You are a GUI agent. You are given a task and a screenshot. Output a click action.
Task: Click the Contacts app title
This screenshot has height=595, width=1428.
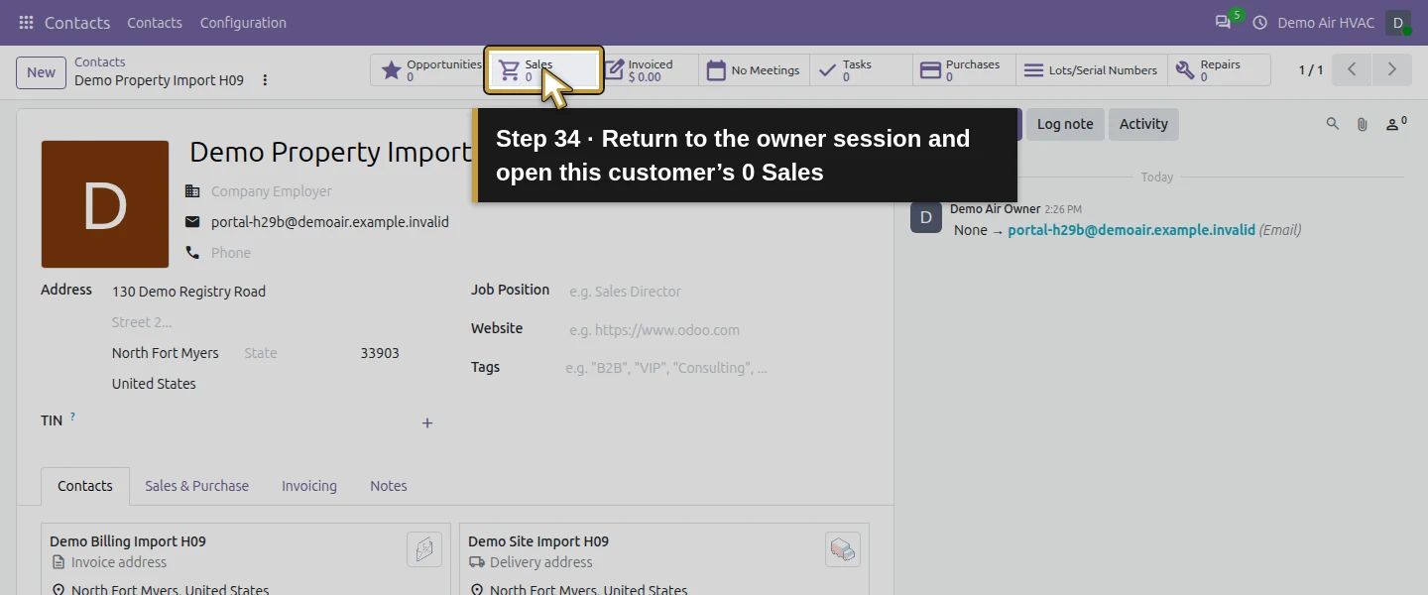click(77, 23)
